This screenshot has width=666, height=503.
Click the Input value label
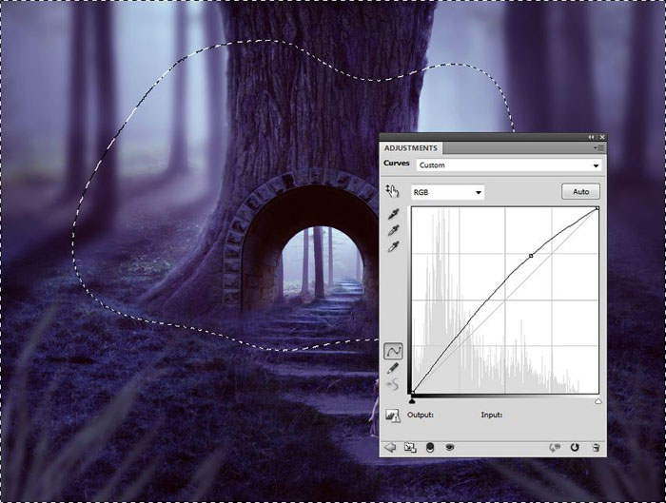[x=492, y=415]
